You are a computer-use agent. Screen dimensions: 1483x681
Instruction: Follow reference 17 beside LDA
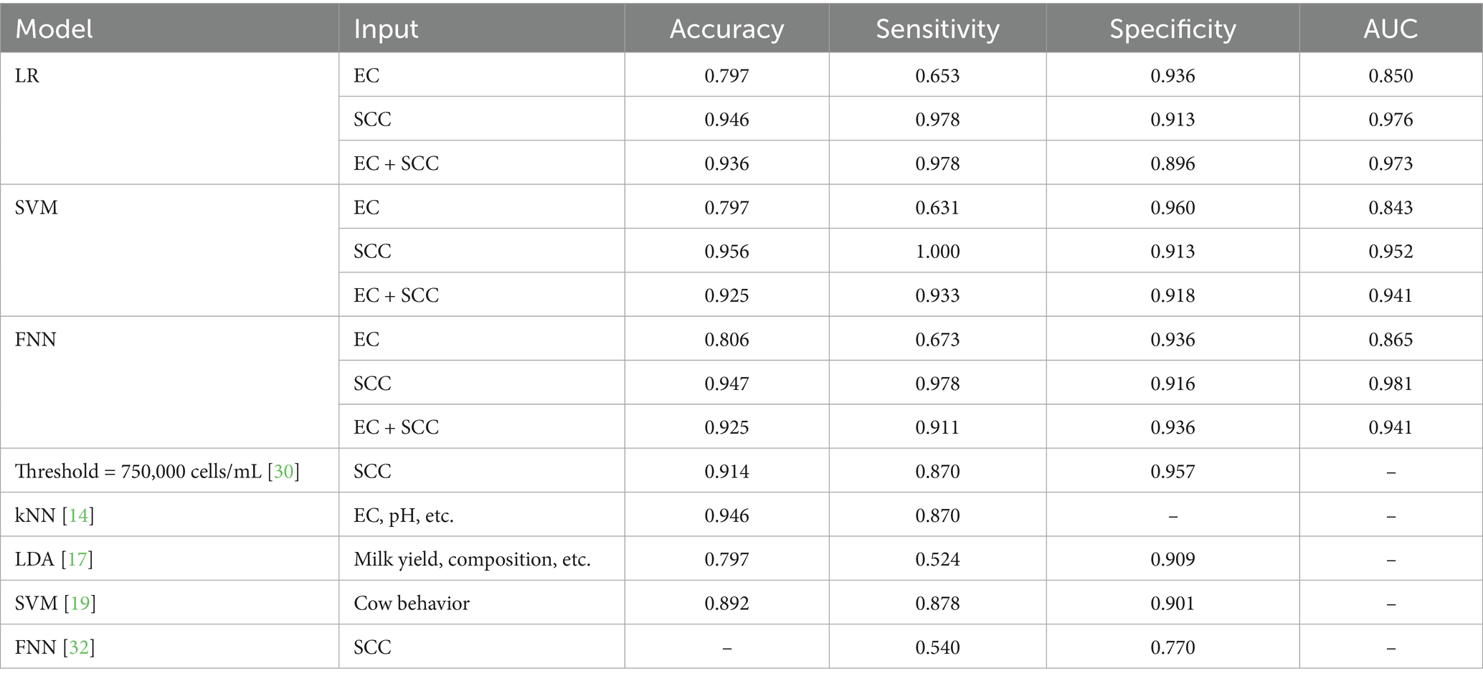(77, 559)
